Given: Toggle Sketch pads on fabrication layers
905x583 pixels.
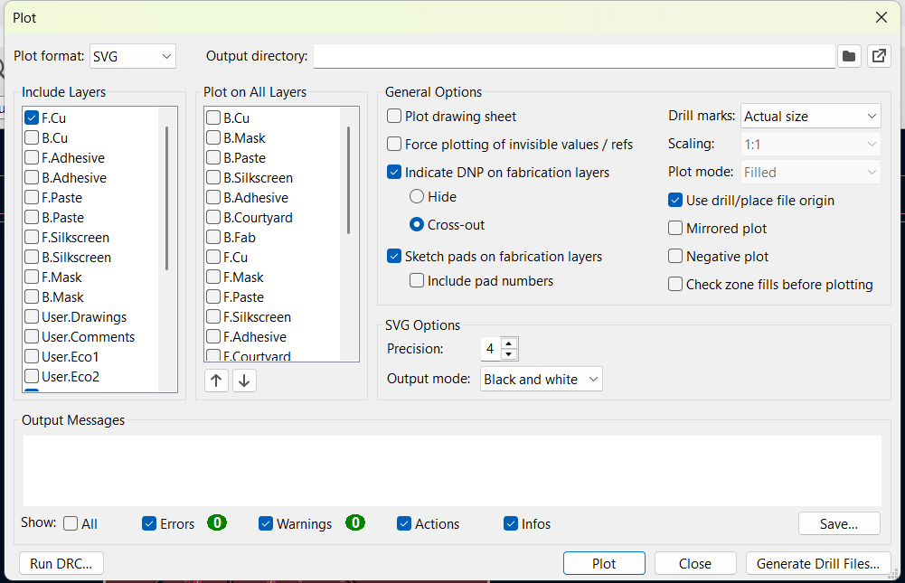Looking at the screenshot, I should point(394,257).
